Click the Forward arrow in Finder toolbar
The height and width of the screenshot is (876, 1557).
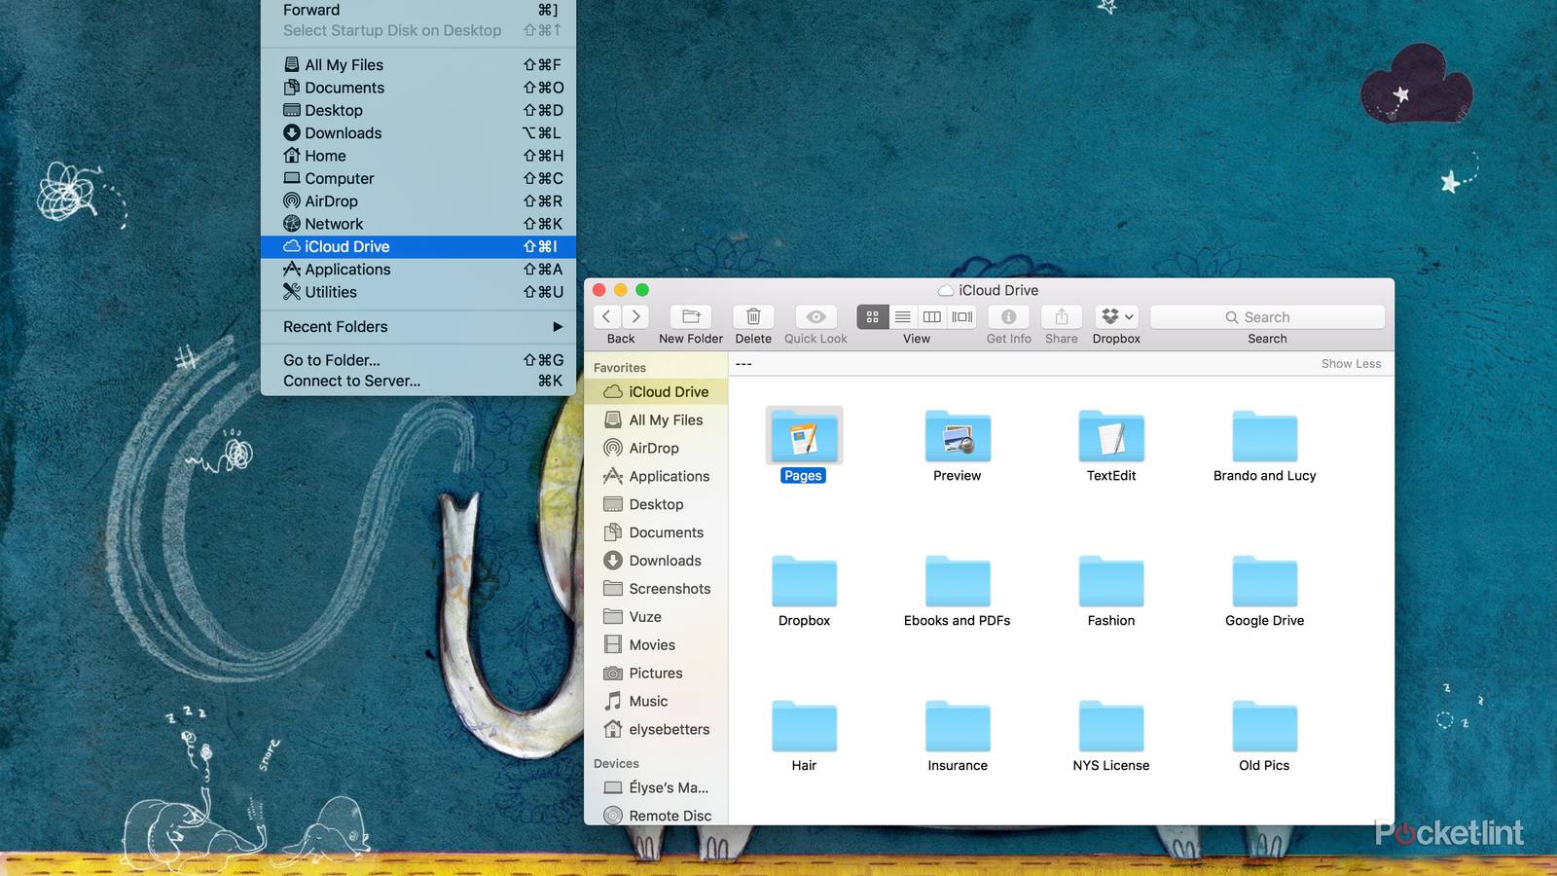click(635, 316)
